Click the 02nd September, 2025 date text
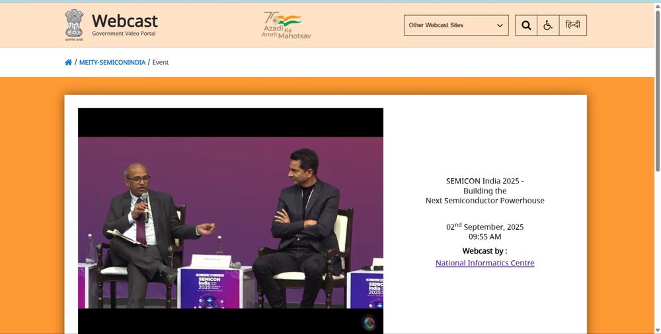The width and height of the screenshot is (661, 334). click(x=485, y=226)
